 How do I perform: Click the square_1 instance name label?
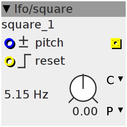coord(28,26)
